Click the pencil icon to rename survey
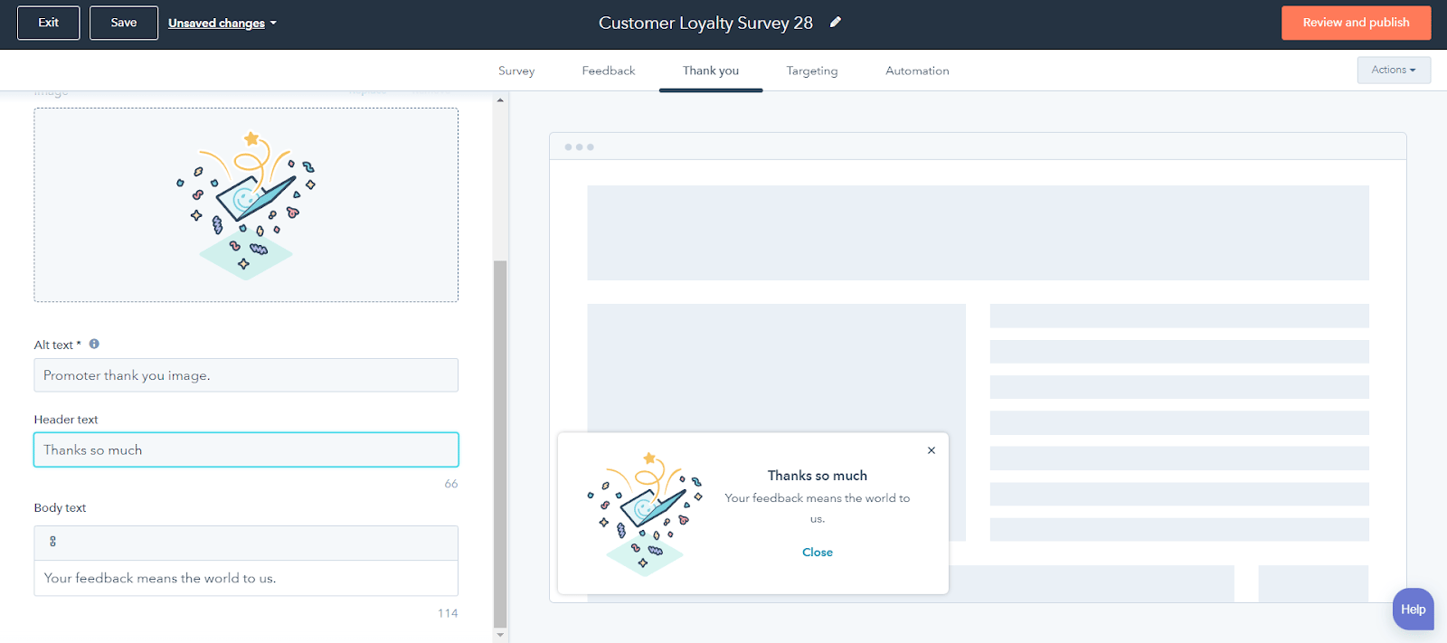This screenshot has height=643, width=1447. pos(836,23)
